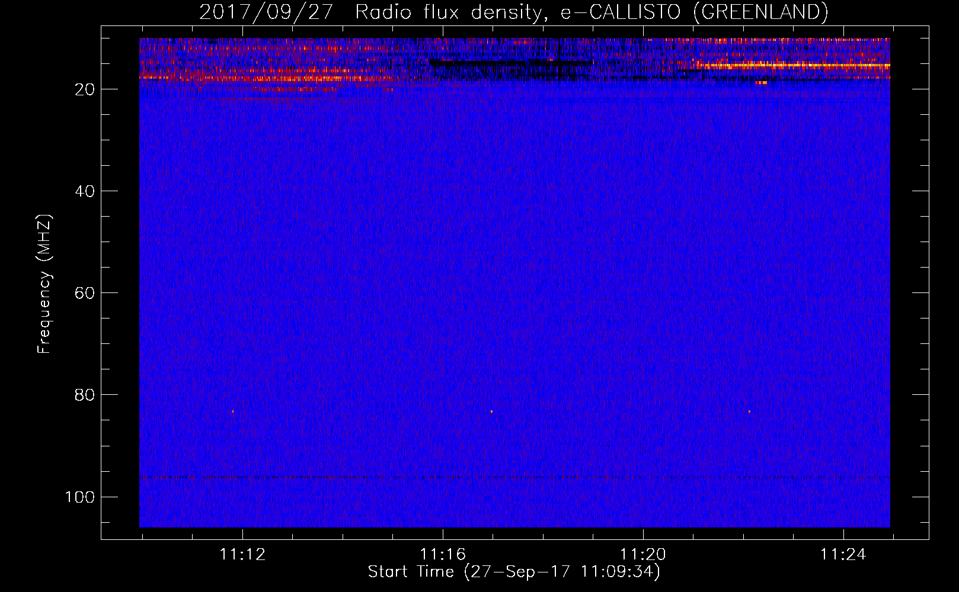Viewport: 959px width, 592px height.
Task: Click the dark horizontal line near 96 MHz
Action: (514, 477)
